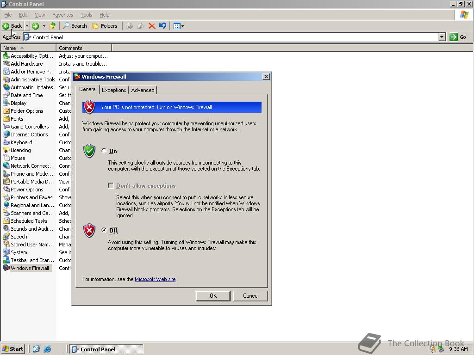Select the Fonts icon
The height and width of the screenshot is (355, 474).
(6, 118)
